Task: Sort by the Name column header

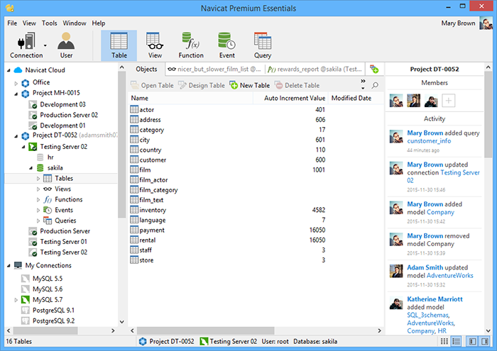Action: click(191, 98)
